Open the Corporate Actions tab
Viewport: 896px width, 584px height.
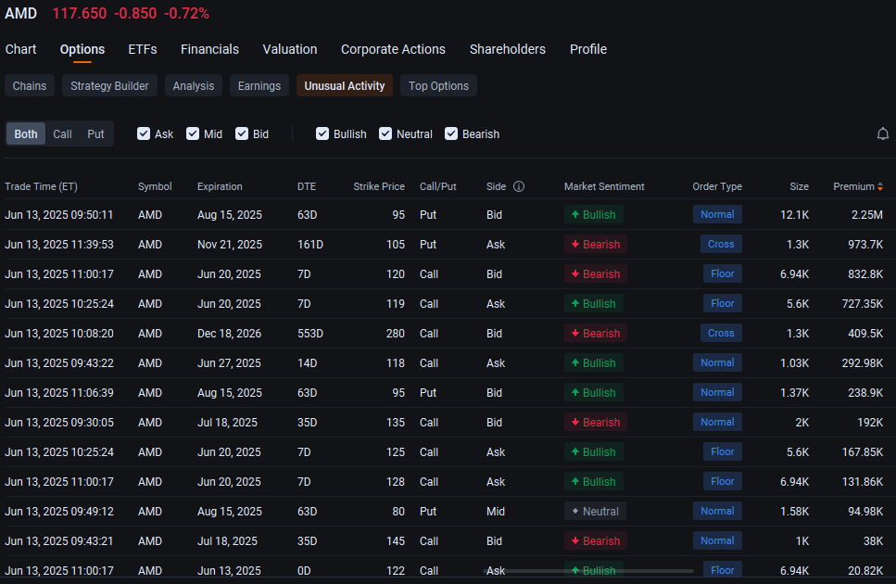[x=393, y=49]
